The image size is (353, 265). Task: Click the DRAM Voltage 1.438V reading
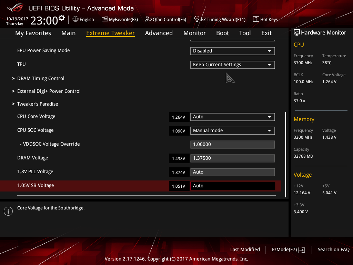pos(179,159)
